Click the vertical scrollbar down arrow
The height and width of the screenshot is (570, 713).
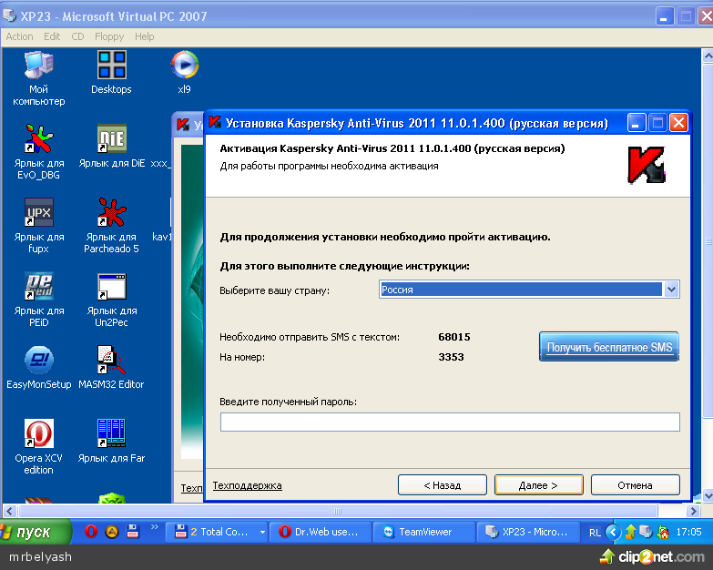click(708, 495)
